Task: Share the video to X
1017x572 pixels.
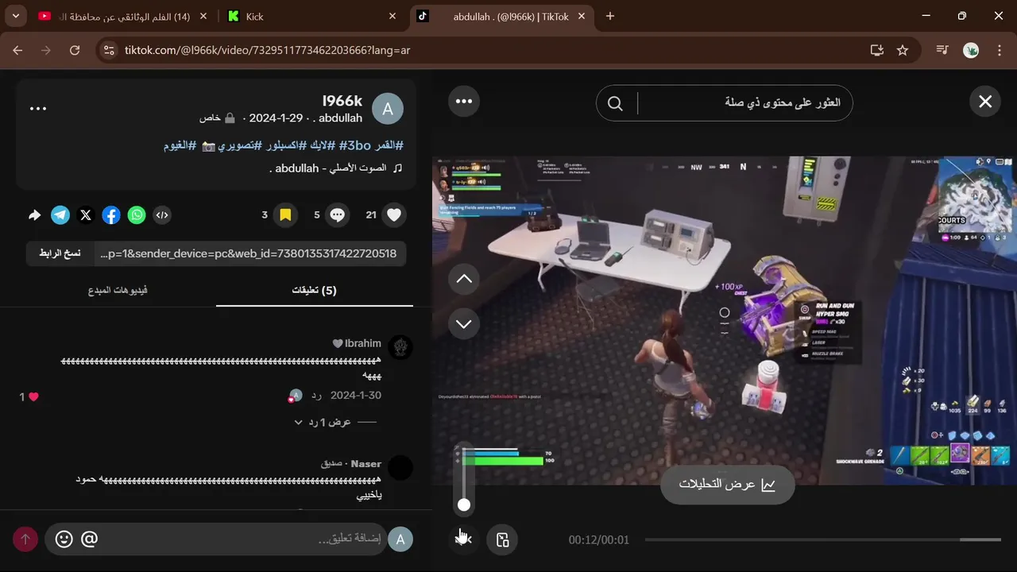Action: point(86,214)
